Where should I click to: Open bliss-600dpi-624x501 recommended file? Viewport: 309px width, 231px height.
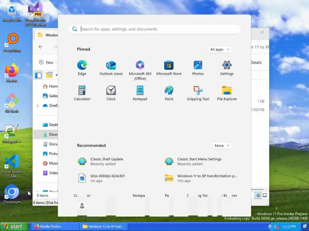(111, 178)
